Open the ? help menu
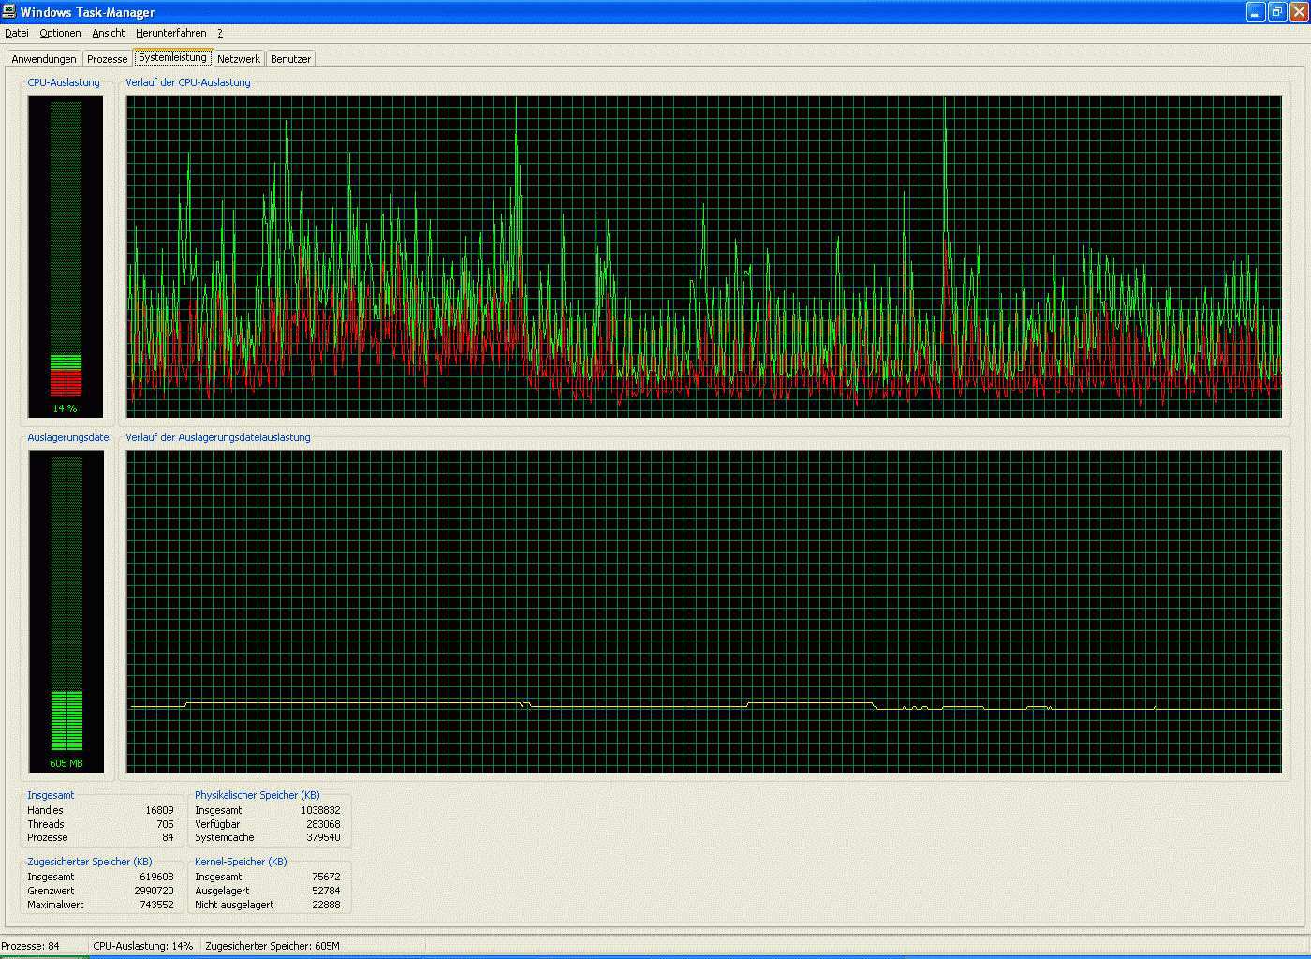 (x=220, y=33)
